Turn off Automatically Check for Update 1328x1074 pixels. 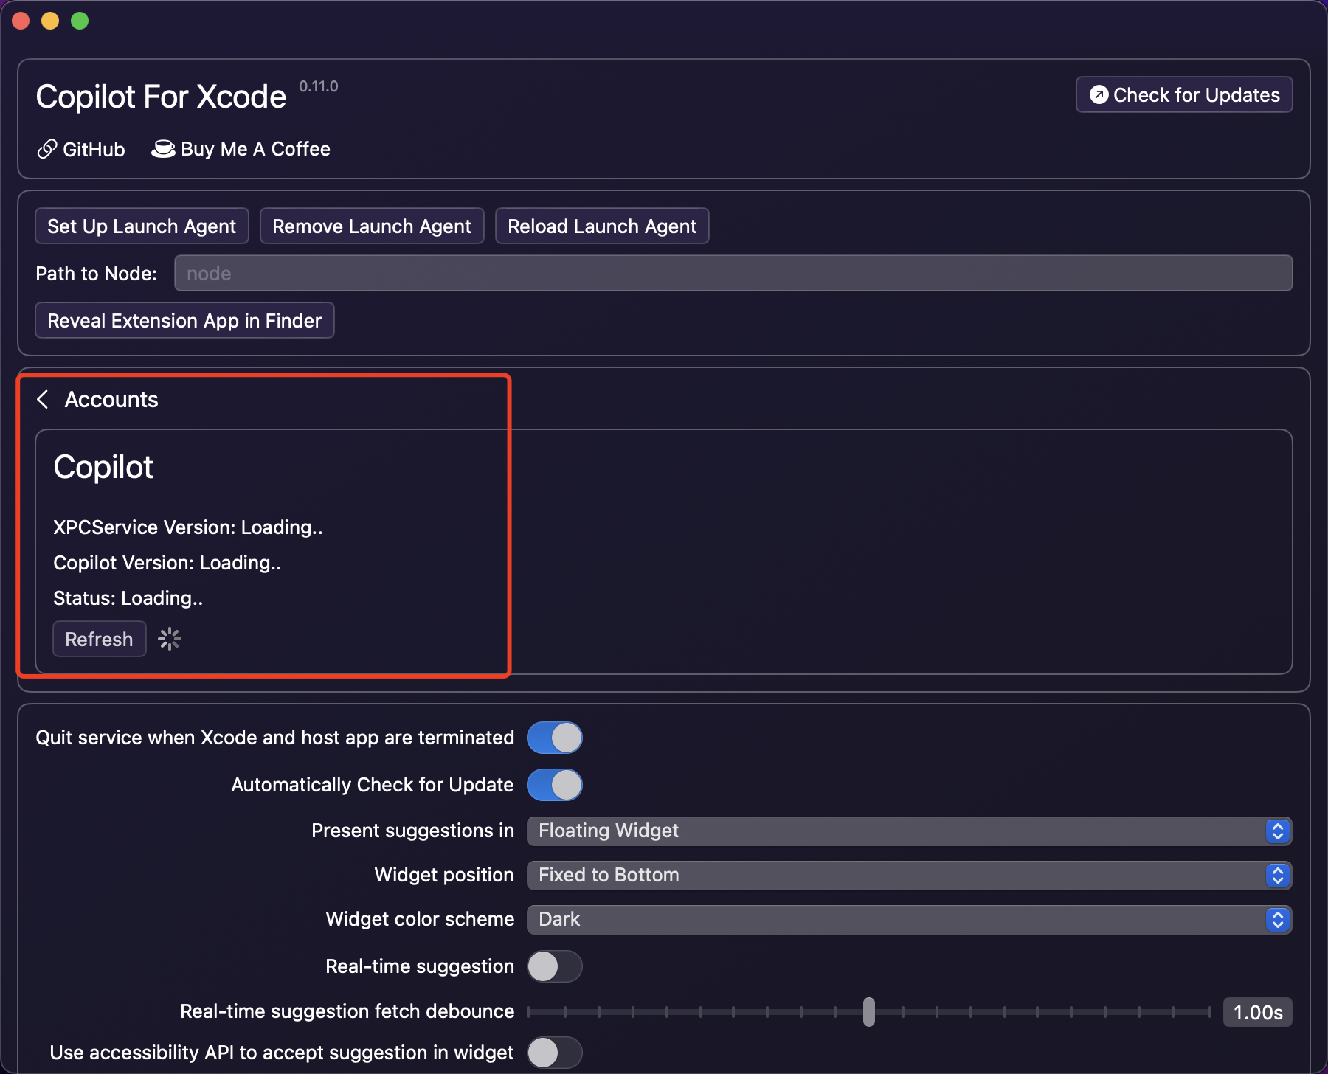[555, 785]
